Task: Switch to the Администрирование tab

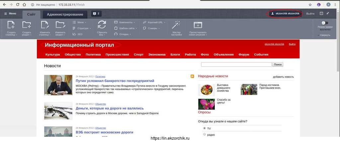Action: click(65, 14)
